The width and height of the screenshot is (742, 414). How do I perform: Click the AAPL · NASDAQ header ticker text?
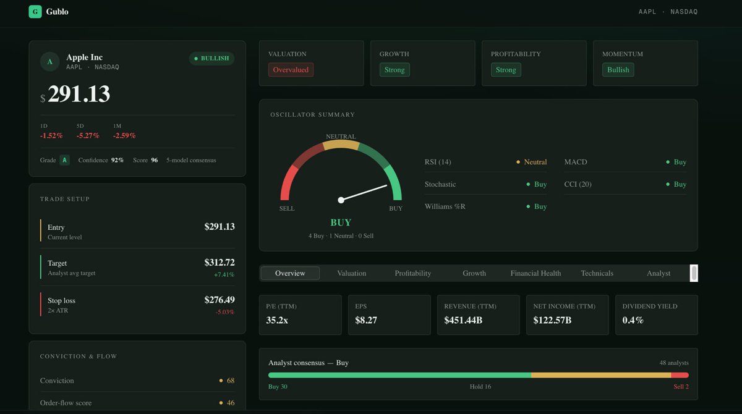(x=668, y=12)
